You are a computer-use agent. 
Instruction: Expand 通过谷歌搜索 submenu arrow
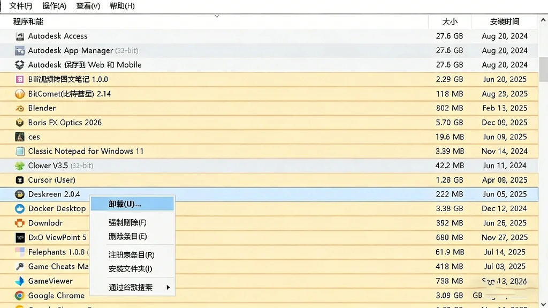click(168, 287)
